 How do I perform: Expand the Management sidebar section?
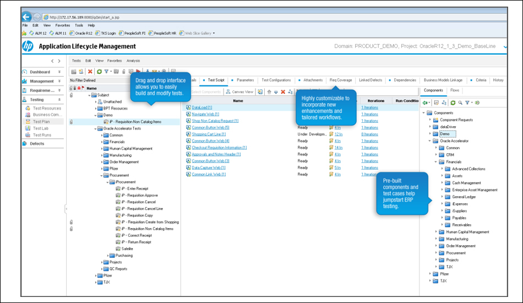(59, 81)
